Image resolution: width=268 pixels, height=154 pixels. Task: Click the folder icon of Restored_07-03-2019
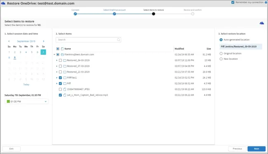65,66
